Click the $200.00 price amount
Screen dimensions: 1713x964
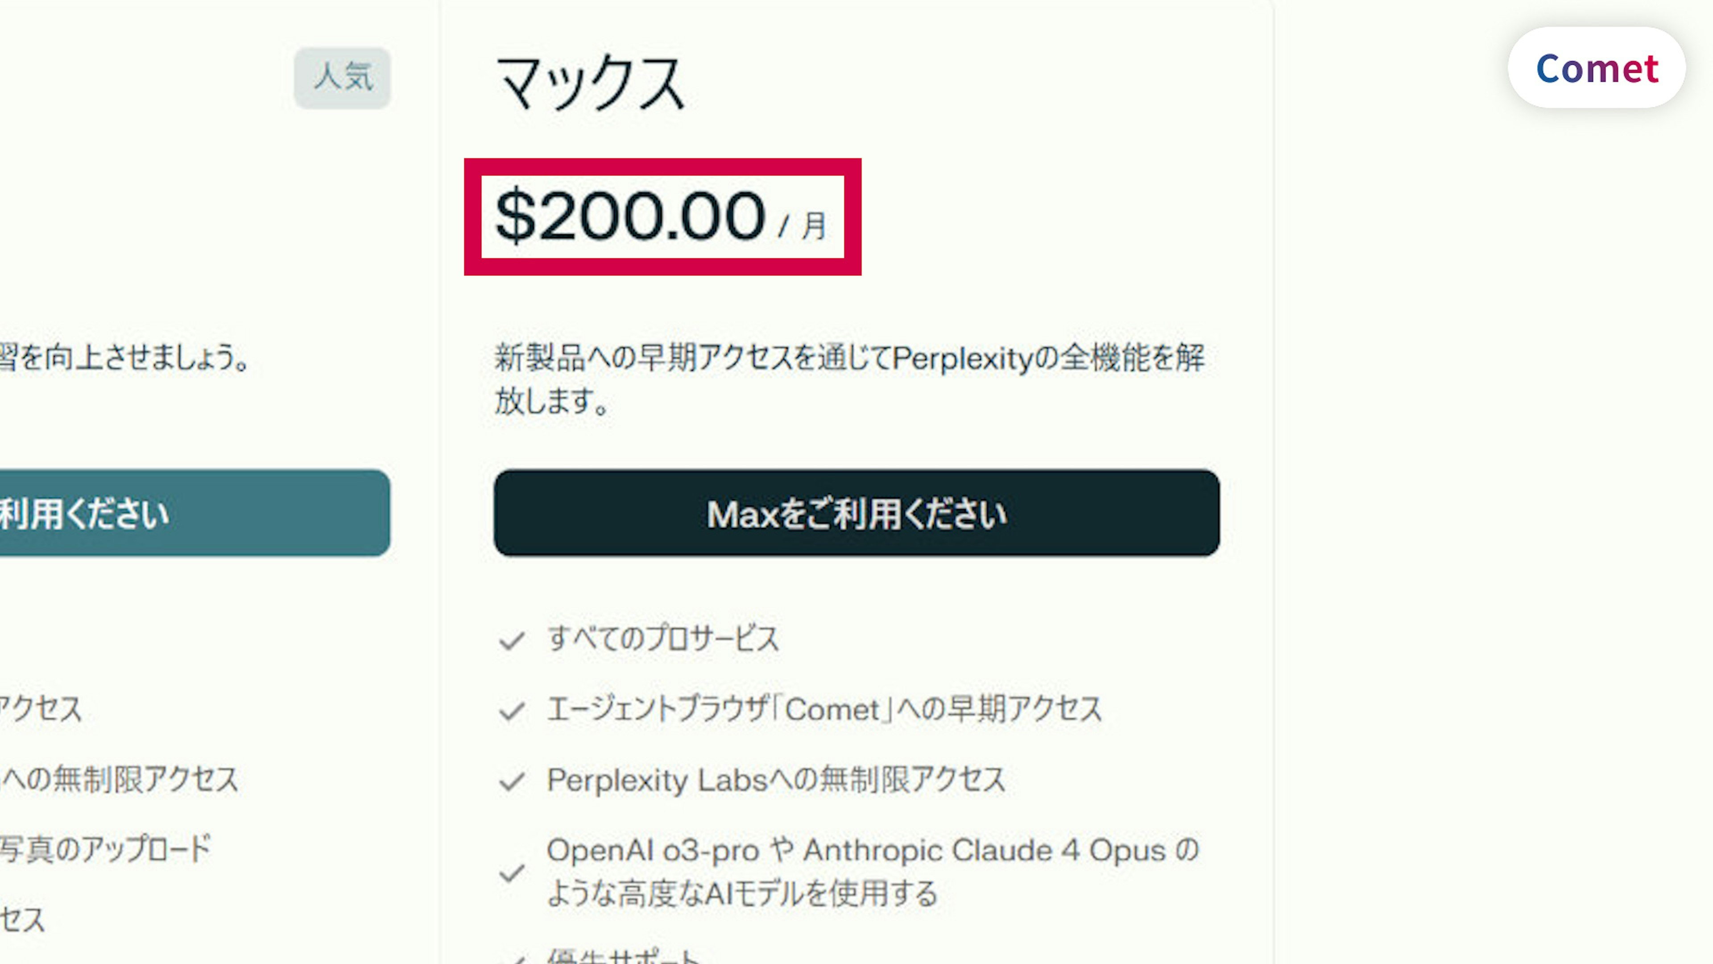pos(630,216)
